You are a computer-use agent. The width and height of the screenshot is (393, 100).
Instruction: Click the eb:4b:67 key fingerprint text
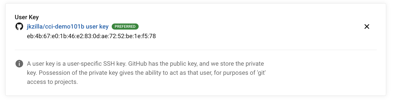91,36
